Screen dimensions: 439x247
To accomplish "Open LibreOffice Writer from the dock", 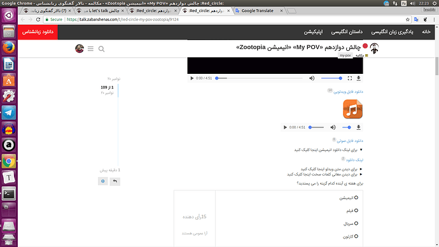I will pos(9,64).
